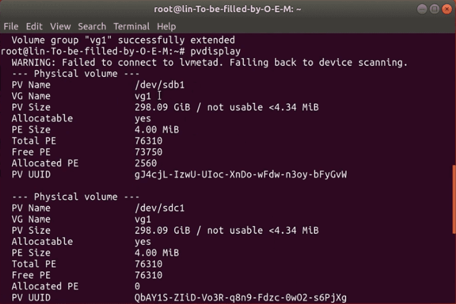Open the Help menu
The height and width of the screenshot is (304, 456).
[x=166, y=27]
